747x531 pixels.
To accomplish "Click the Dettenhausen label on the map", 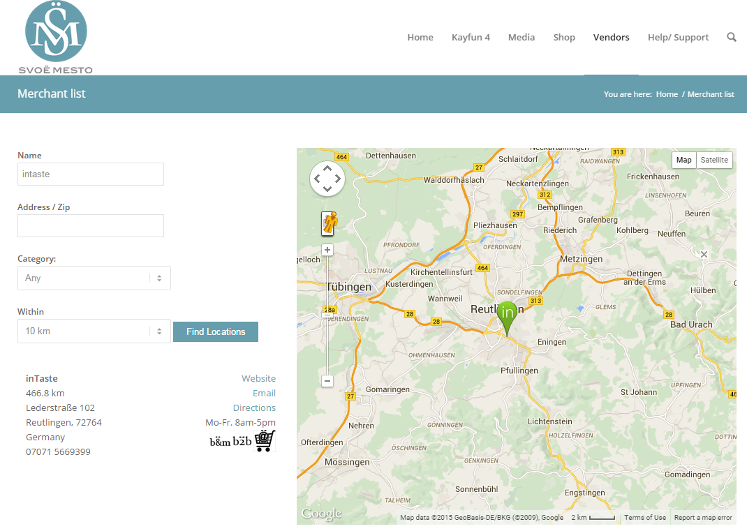I will coord(391,156).
